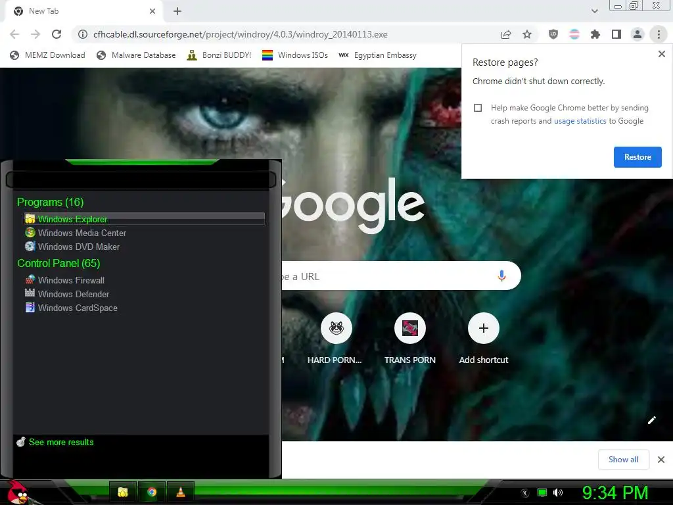
Task: Toggle the Chrome side panel icon
Action: [x=616, y=34]
